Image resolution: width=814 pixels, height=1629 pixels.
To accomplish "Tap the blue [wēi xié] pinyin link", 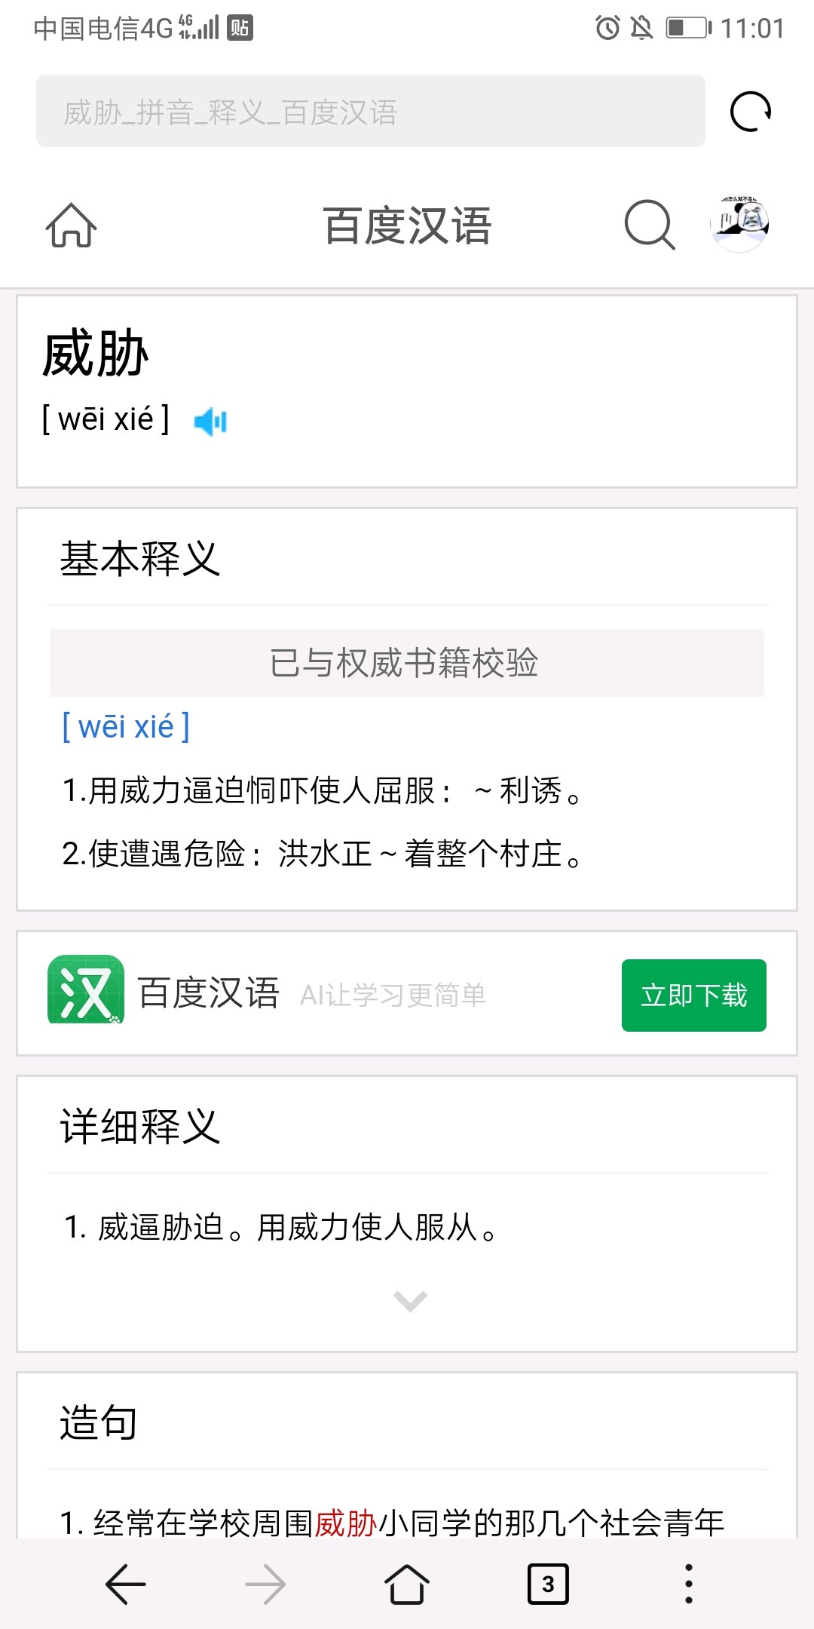I will coord(126,727).
